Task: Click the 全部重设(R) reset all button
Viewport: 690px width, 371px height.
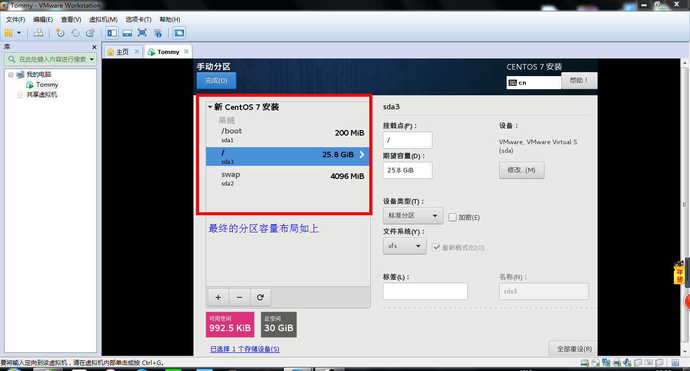Action: [574, 349]
